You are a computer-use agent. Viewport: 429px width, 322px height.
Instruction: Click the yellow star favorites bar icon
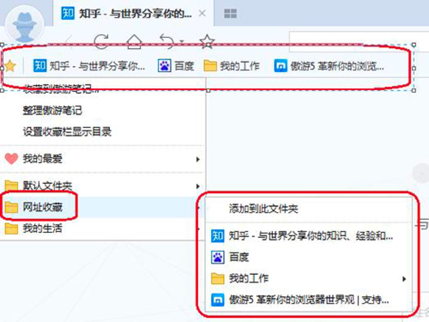coord(10,66)
